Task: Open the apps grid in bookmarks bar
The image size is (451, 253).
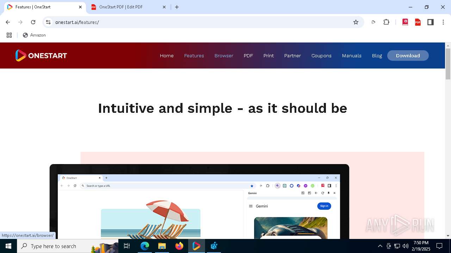Action: pos(9,35)
